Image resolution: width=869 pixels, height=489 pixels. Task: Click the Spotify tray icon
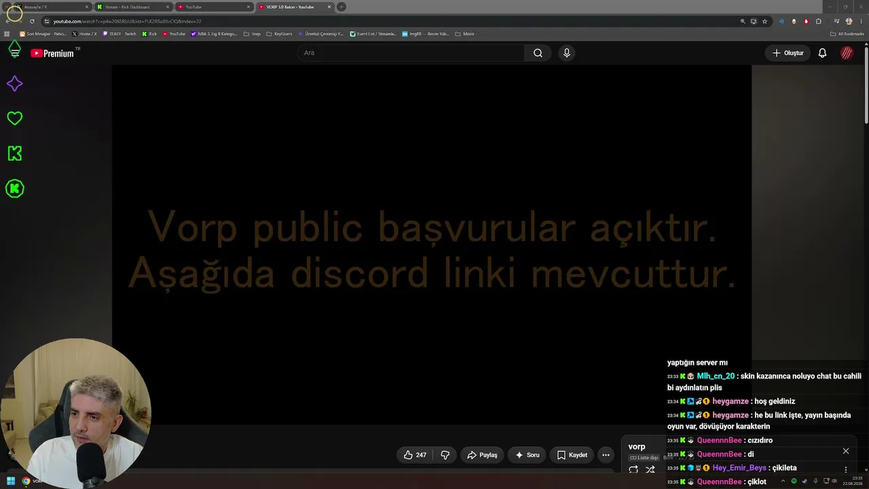coord(794,482)
